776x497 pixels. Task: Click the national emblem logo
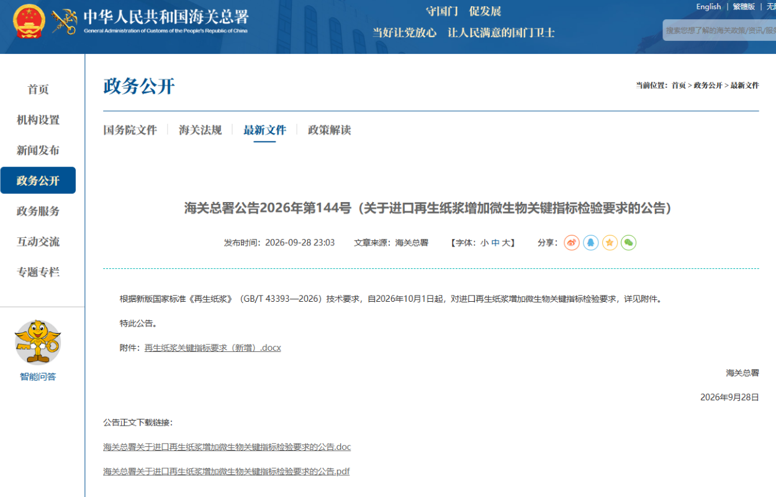point(29,22)
